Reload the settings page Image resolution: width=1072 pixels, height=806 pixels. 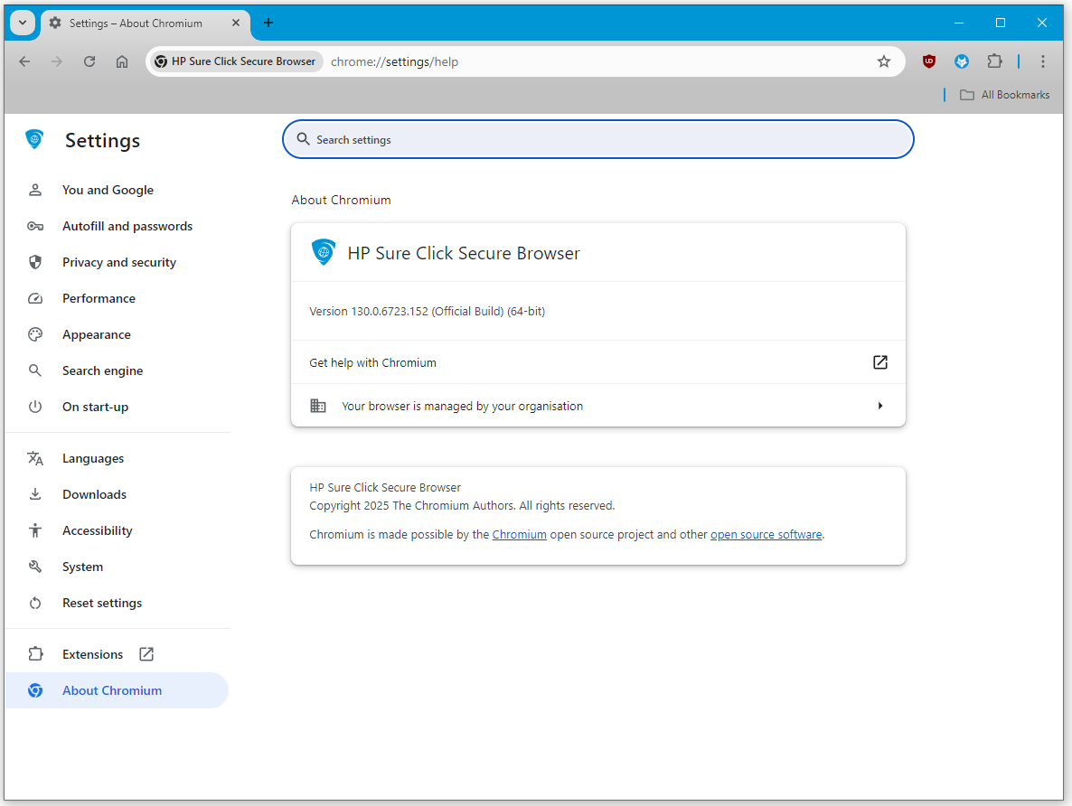[x=89, y=61]
